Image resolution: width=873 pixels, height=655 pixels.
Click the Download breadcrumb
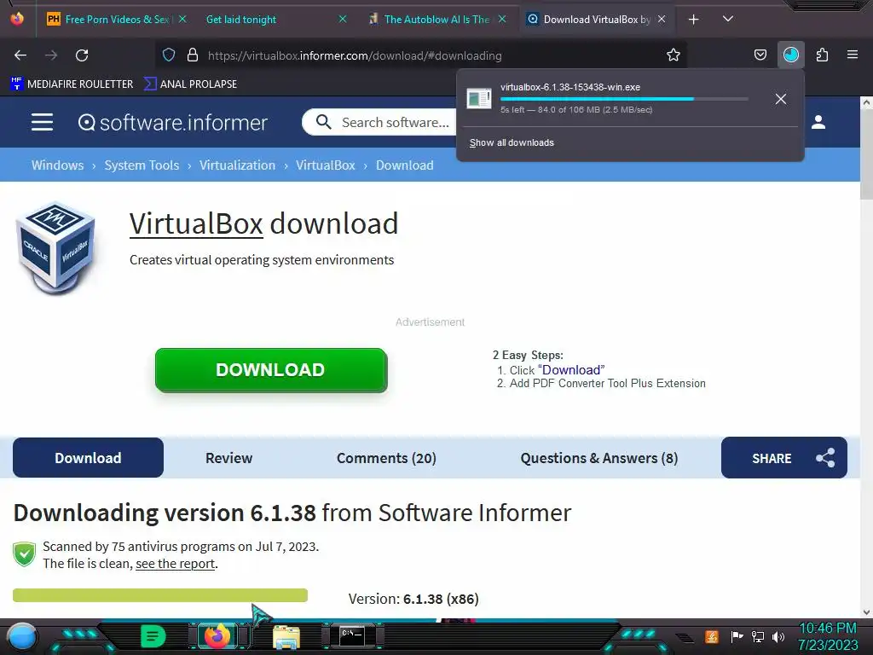point(404,165)
